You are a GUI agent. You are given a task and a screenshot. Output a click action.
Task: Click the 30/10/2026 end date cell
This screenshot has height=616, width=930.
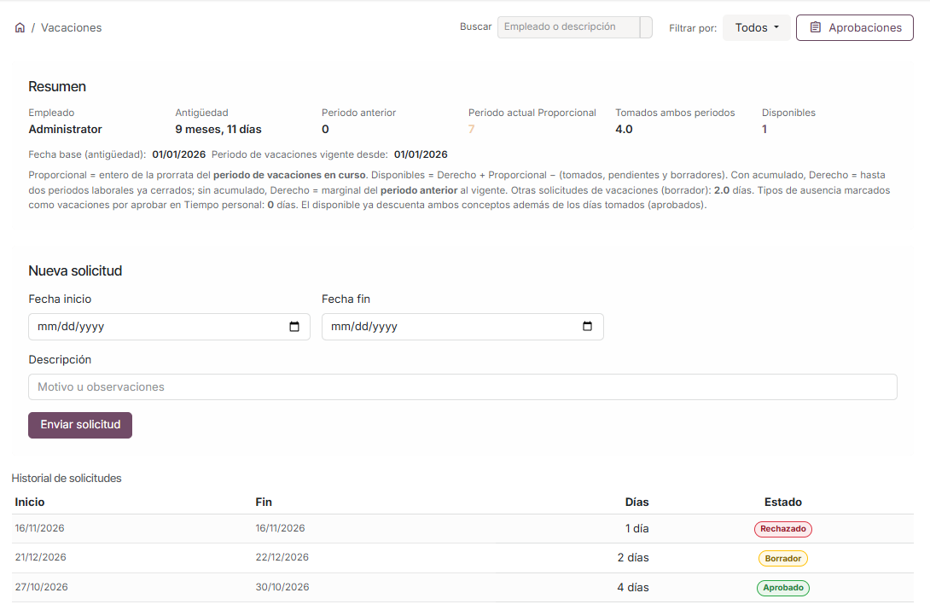(282, 587)
